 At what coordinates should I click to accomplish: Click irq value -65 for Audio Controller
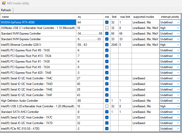[90, 100]
